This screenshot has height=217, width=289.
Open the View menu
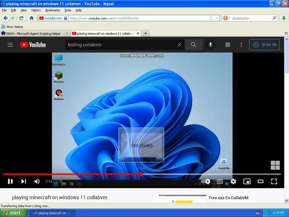24,10
